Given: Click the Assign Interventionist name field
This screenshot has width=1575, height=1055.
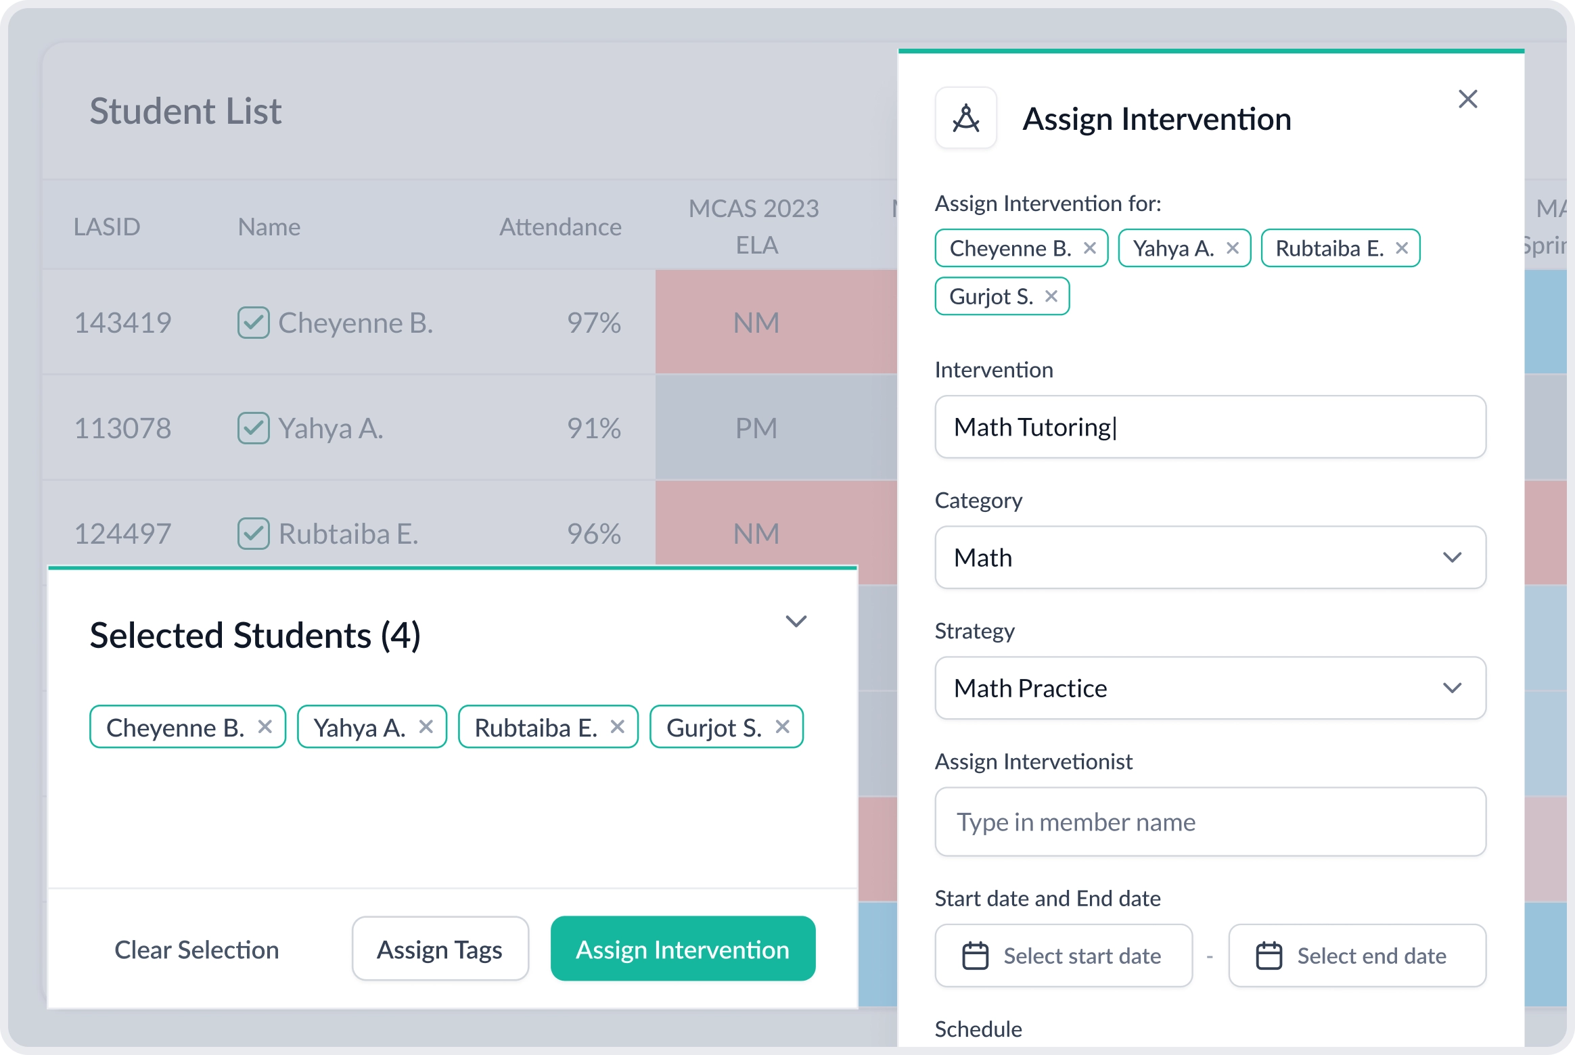Looking at the screenshot, I should pos(1210,822).
